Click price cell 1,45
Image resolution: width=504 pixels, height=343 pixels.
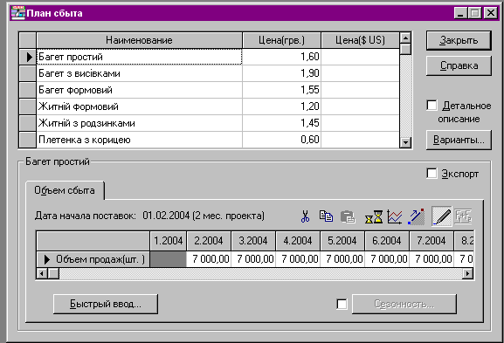[x=281, y=123]
